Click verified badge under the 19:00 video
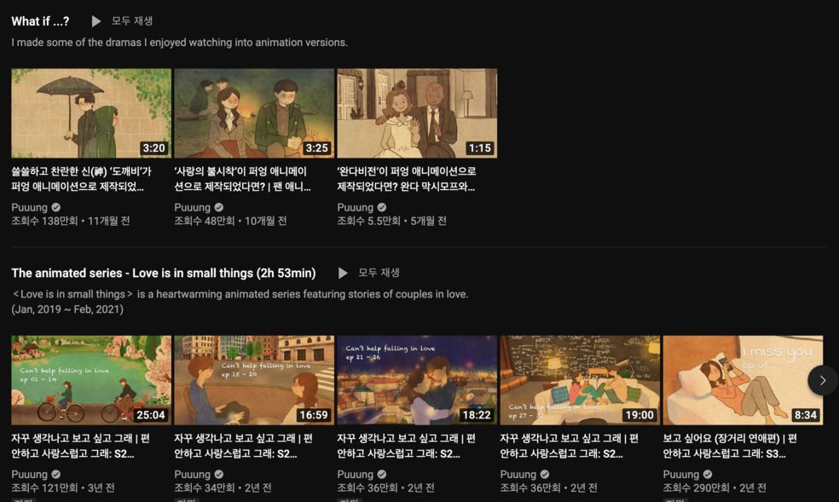 point(545,474)
